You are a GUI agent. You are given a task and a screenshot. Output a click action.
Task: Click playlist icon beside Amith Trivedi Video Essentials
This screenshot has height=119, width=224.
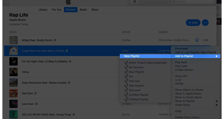tap(126, 63)
